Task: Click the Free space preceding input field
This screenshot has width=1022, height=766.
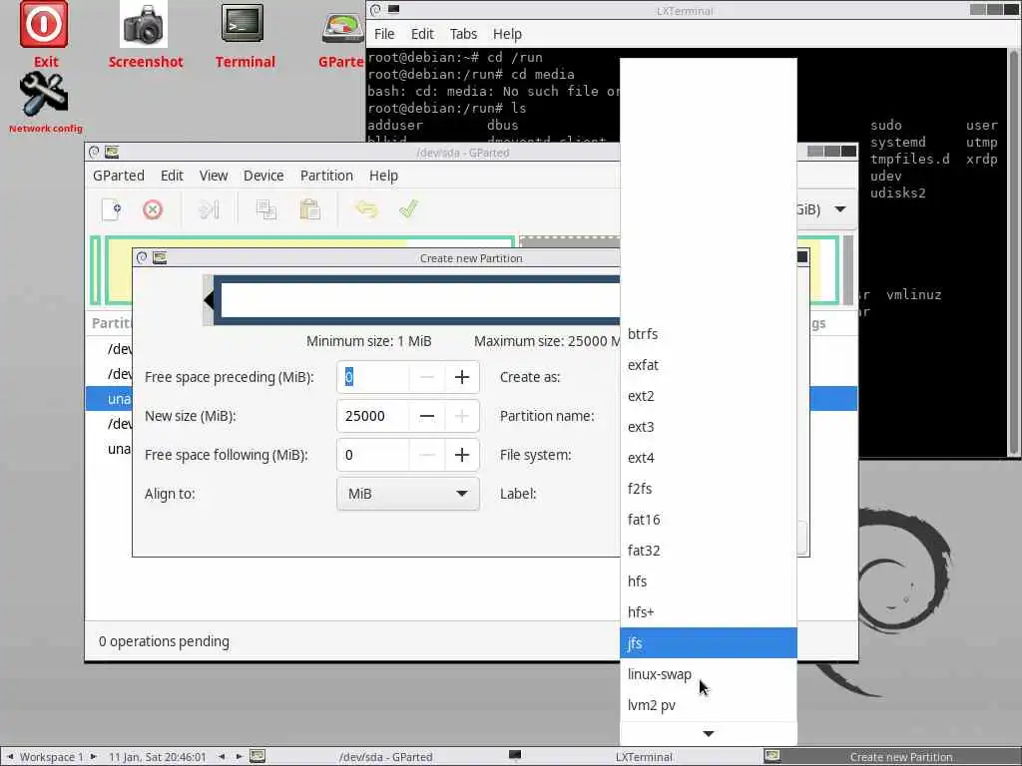Action: point(373,377)
